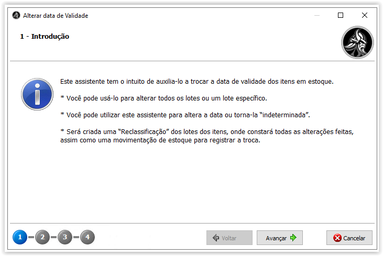Advance using the Avançar button
Screen dimensions: 383x256
pyautogui.click(x=280, y=238)
